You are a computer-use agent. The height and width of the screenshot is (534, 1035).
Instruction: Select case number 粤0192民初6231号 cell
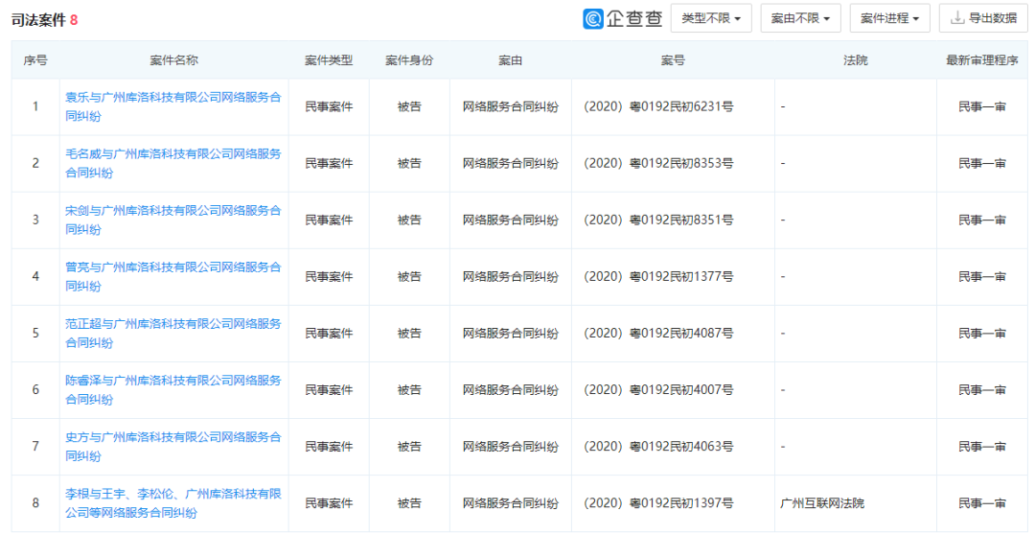point(659,107)
